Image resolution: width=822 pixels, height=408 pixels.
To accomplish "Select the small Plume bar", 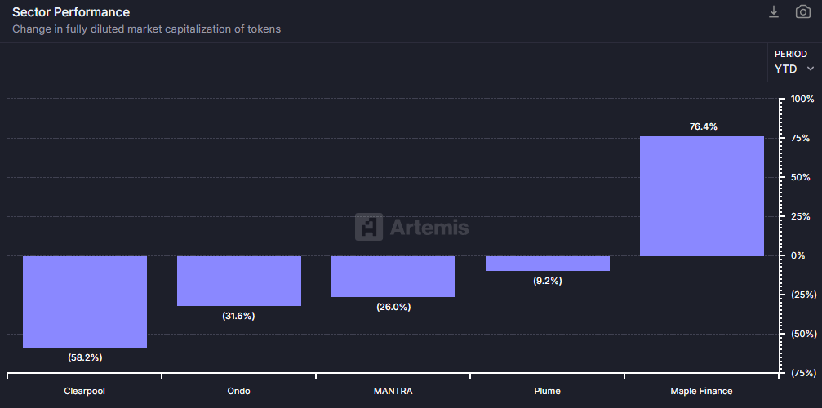I will pyautogui.click(x=548, y=263).
